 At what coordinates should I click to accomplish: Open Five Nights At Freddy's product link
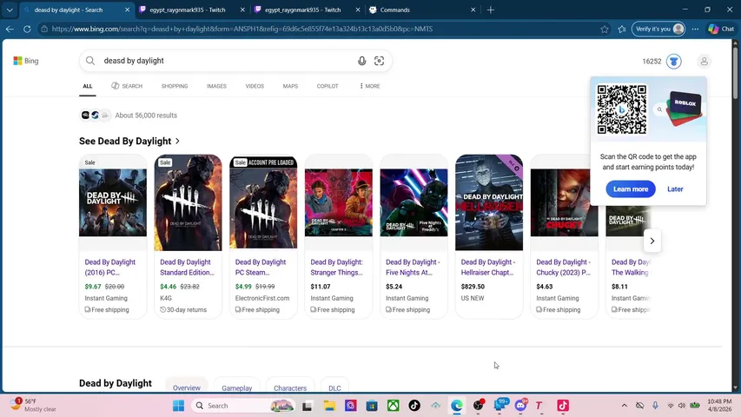[x=413, y=267]
